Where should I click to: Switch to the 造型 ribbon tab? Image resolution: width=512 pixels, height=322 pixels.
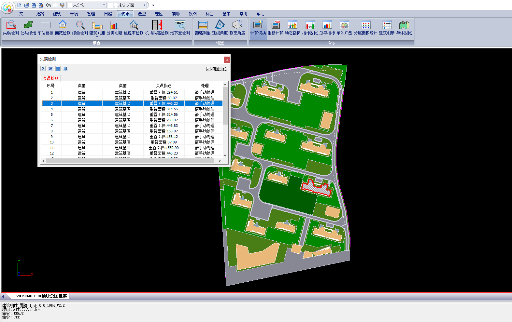pyautogui.click(x=142, y=14)
